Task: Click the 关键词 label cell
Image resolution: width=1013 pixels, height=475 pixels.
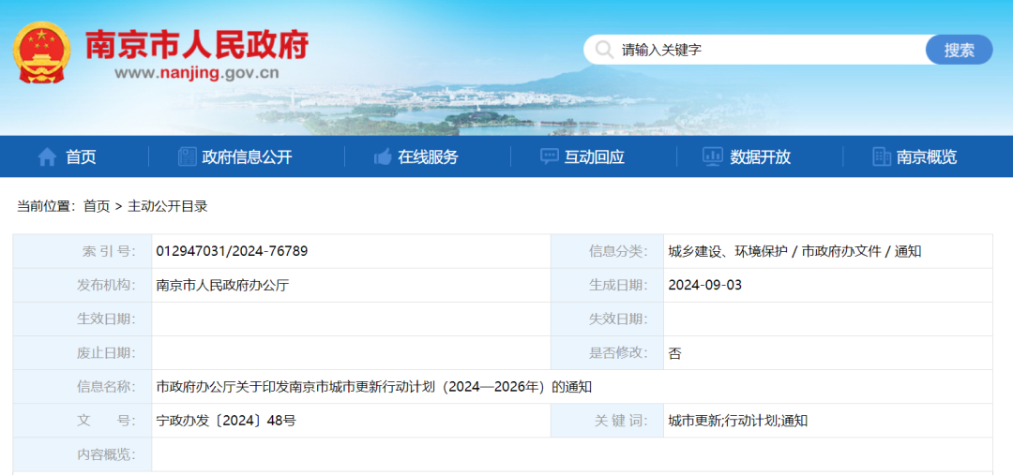Action: (607, 421)
